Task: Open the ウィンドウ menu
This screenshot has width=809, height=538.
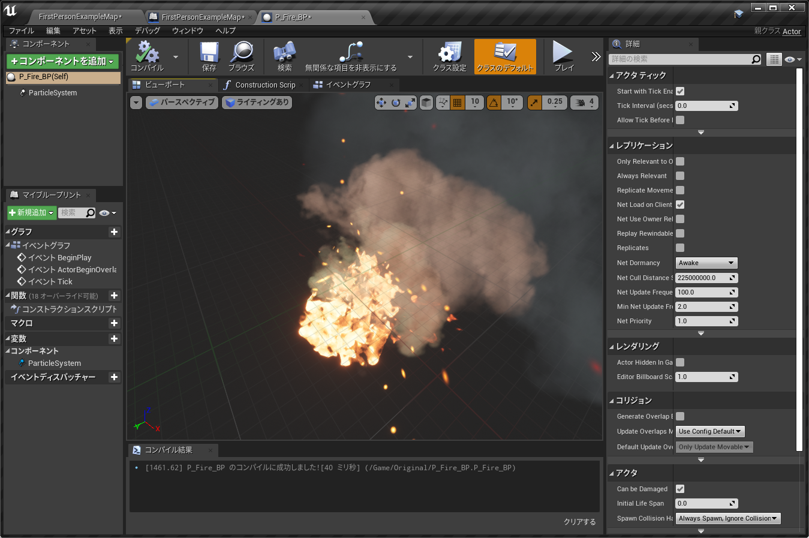Action: (187, 31)
